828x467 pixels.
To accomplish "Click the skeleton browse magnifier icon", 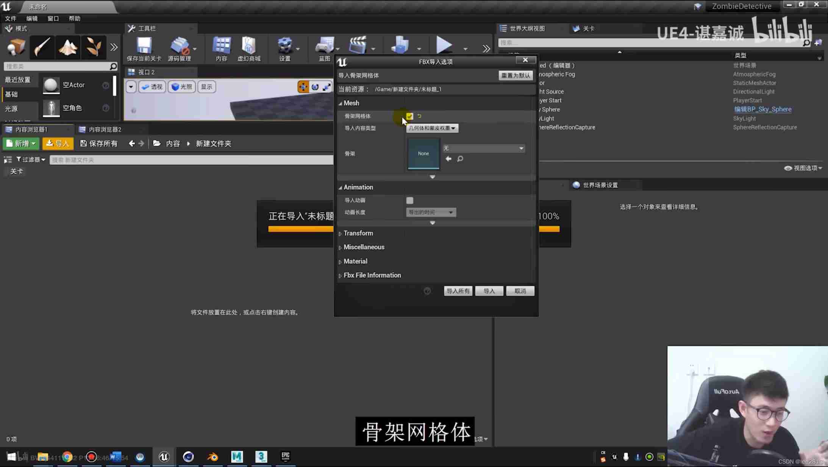I will pyautogui.click(x=460, y=159).
